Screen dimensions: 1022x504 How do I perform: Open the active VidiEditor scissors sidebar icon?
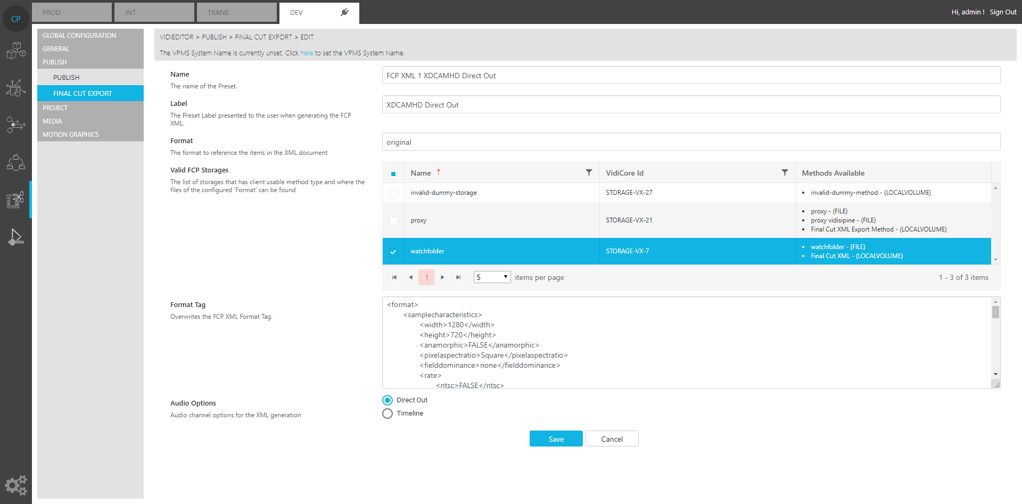[15, 200]
